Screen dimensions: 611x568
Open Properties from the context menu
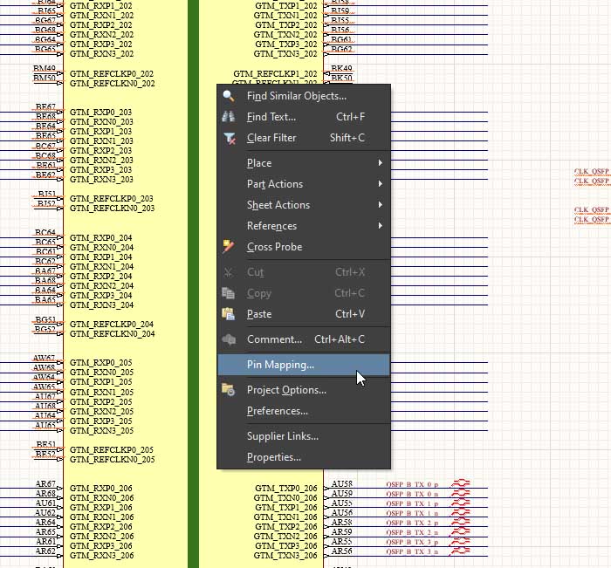coord(273,457)
